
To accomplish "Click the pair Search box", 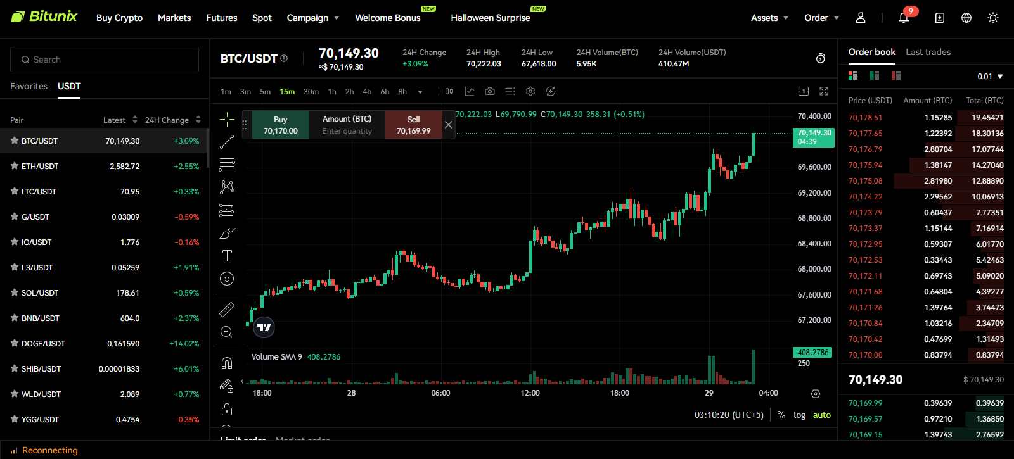I will coord(105,60).
